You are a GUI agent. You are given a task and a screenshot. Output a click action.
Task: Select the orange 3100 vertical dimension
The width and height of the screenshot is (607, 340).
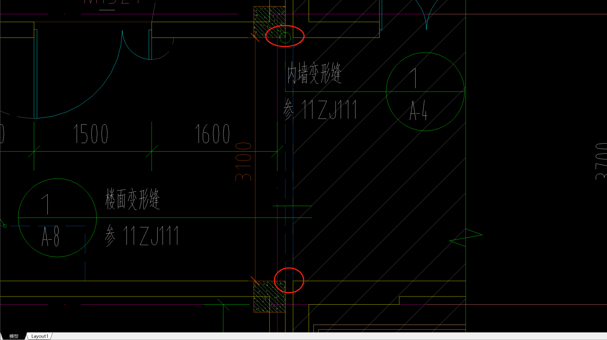243,161
